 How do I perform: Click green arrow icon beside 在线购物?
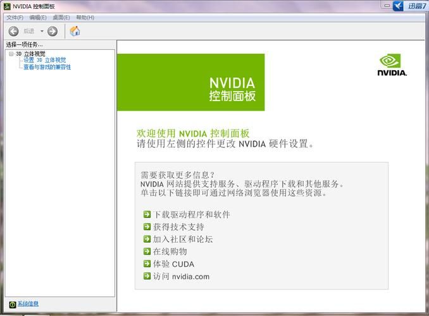[x=147, y=251]
